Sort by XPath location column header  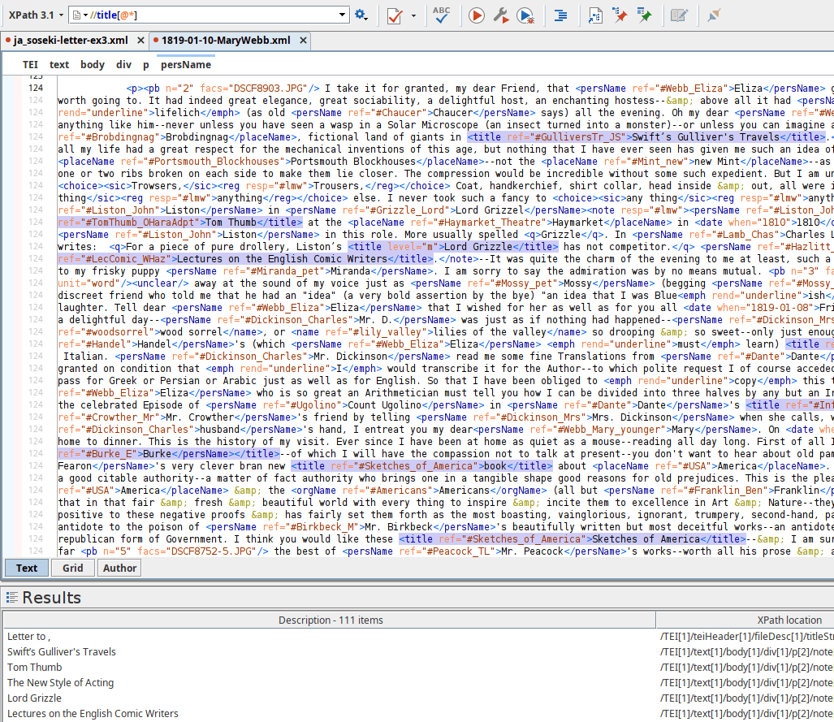(789, 620)
